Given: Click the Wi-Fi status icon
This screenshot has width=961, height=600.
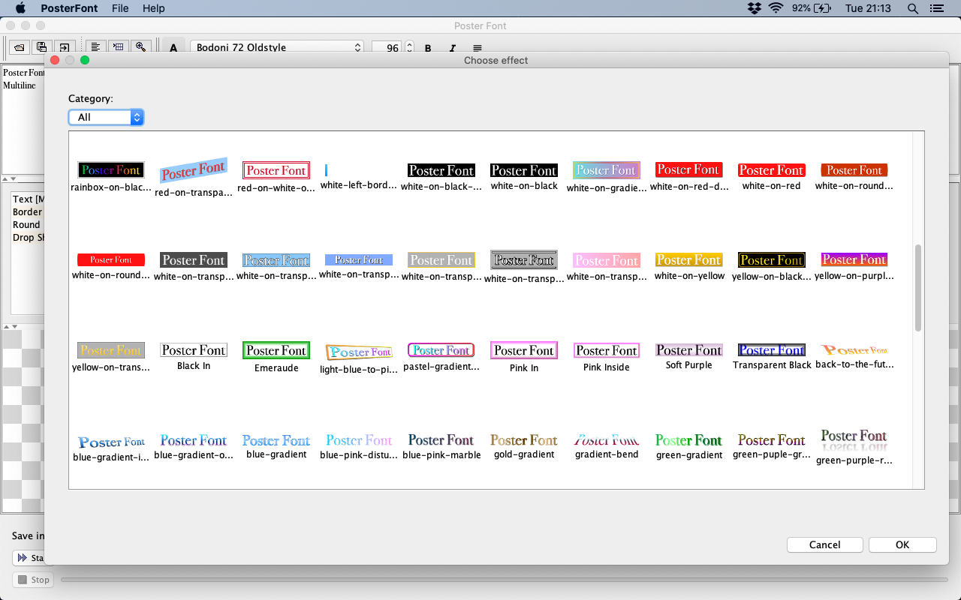Looking at the screenshot, I should point(776,8).
